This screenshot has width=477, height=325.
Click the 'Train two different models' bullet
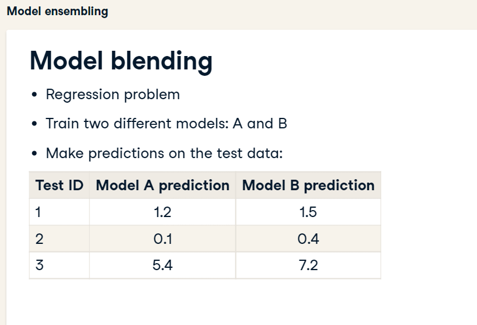tap(166, 124)
